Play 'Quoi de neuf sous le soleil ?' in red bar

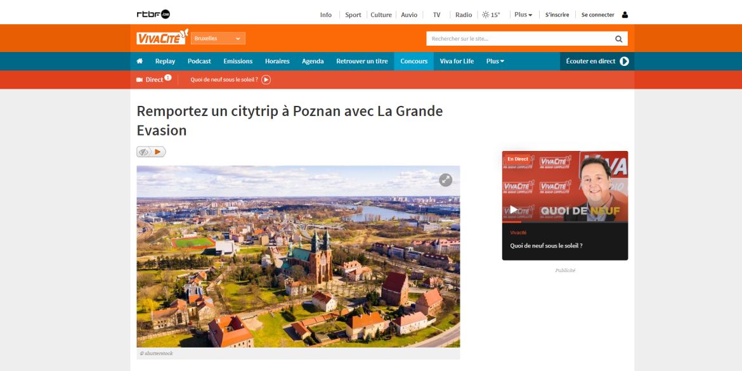point(266,80)
